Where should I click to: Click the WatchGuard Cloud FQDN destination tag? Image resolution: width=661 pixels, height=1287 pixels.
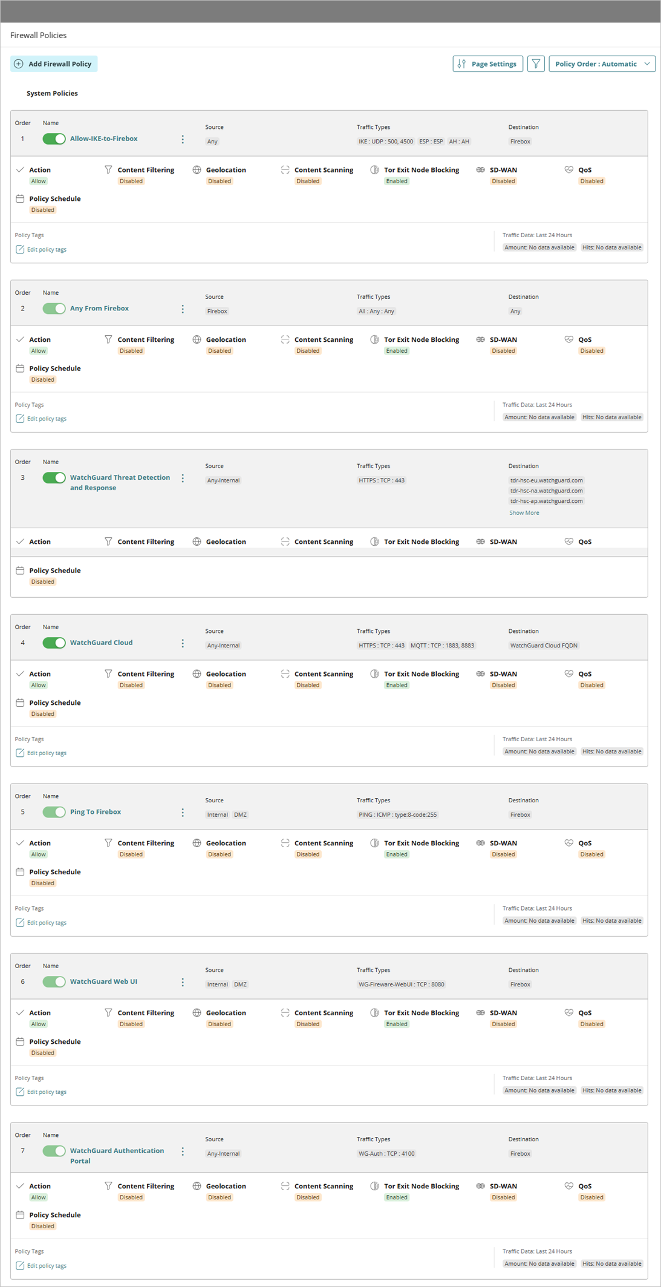point(544,646)
